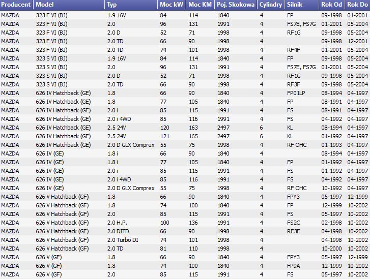The image size is (370, 279).
Task: Click the Model cell in the 2.0 H.P. row
Action: point(62,223)
